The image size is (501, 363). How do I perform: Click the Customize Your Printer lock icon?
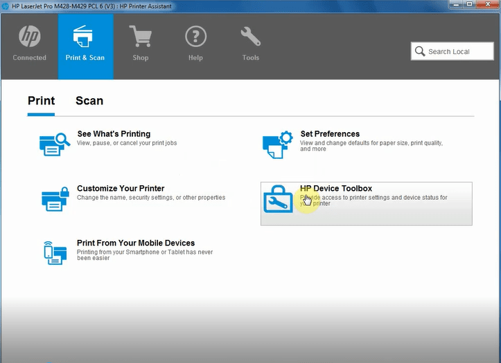coord(55,198)
